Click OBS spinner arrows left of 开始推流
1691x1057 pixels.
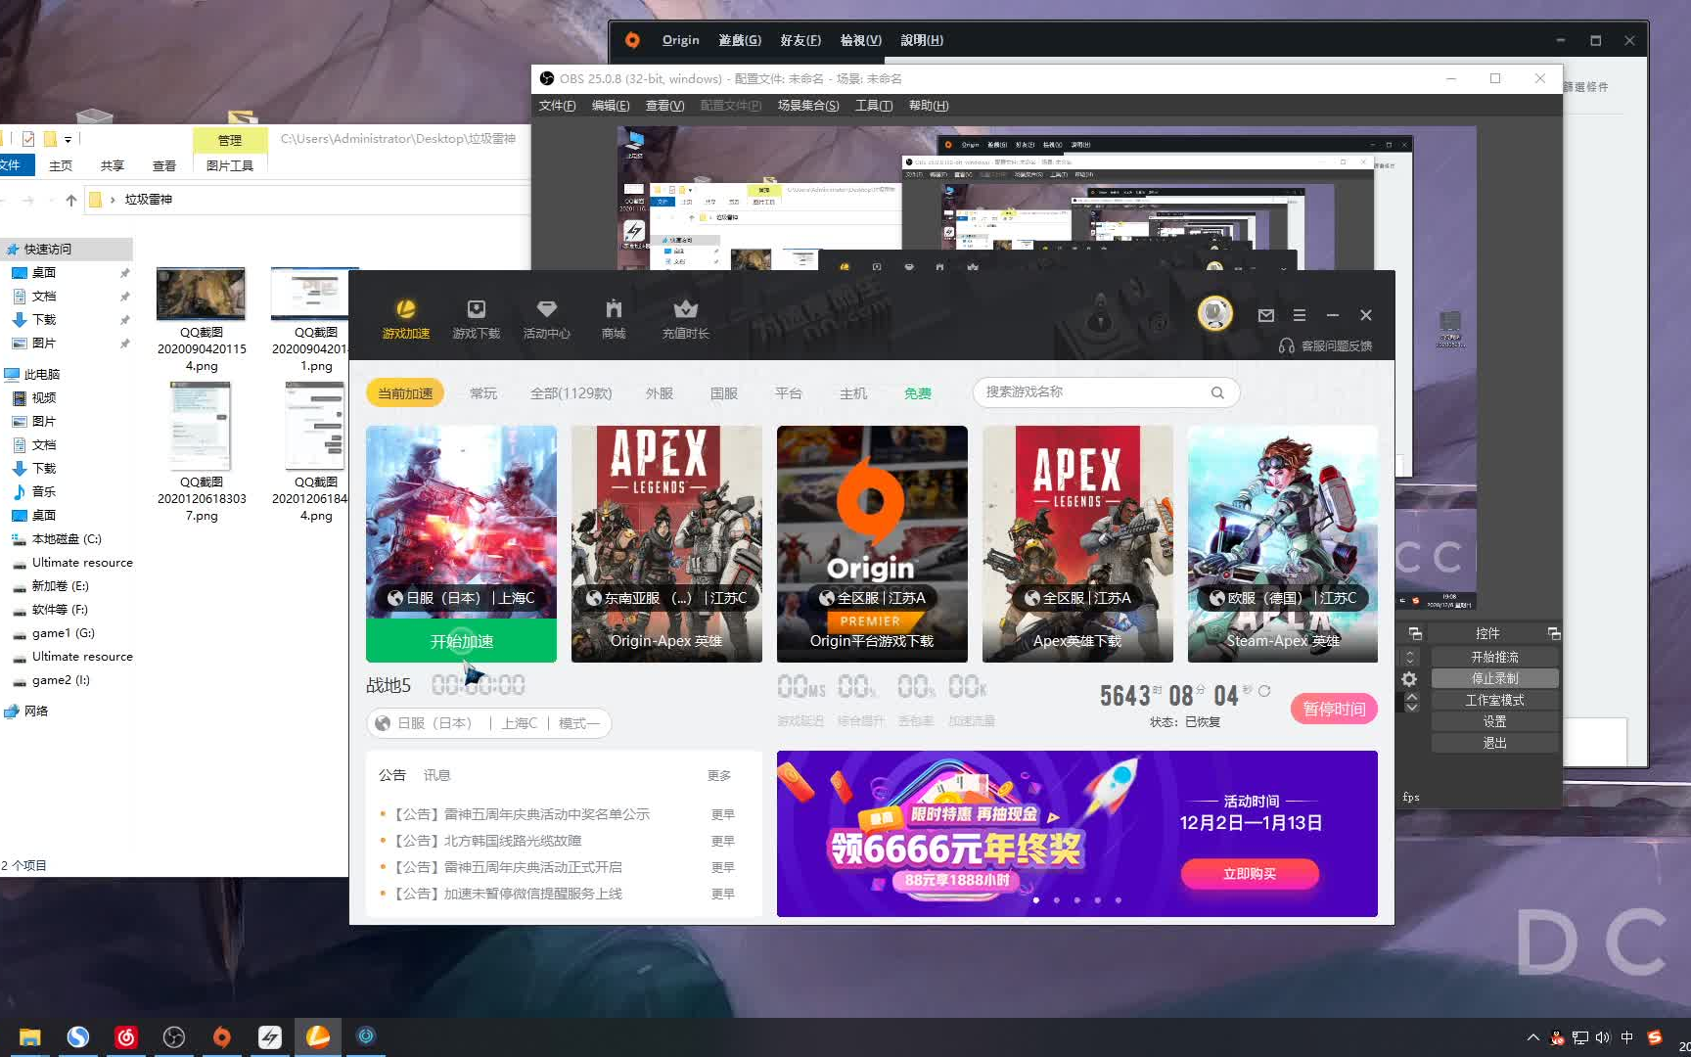[1410, 657]
